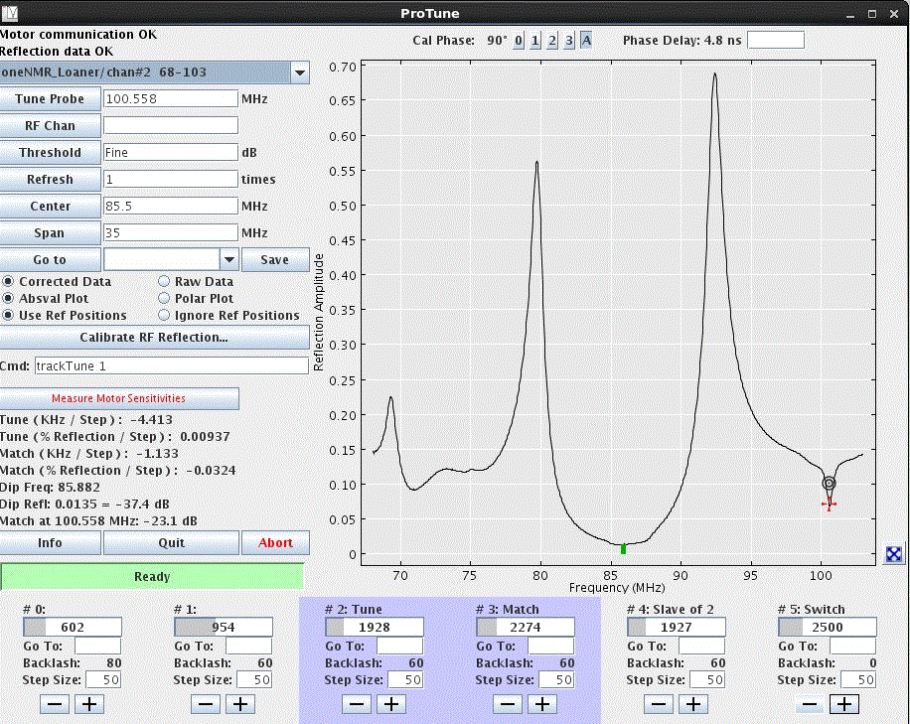The height and width of the screenshot is (724, 910).
Task: Save the current position
Action: click(x=275, y=259)
